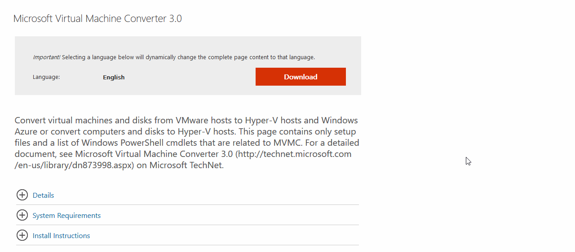Click the technet.microsoft.com URL in the description
The image size is (575, 252).
[294, 154]
